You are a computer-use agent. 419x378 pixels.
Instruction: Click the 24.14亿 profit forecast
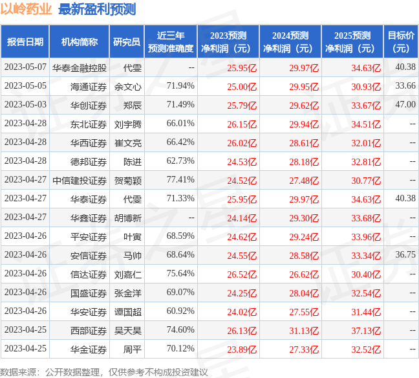click(x=242, y=218)
